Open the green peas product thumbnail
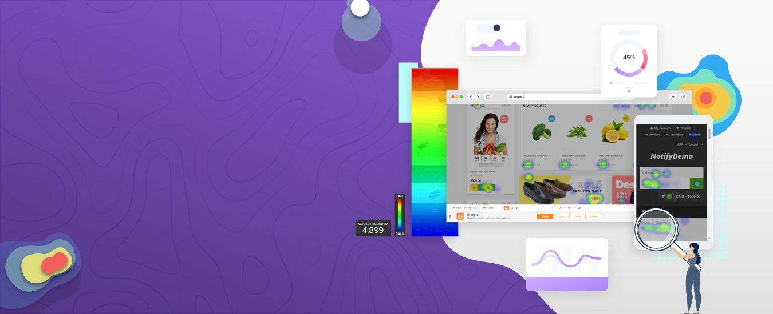The image size is (773, 314). [577, 132]
